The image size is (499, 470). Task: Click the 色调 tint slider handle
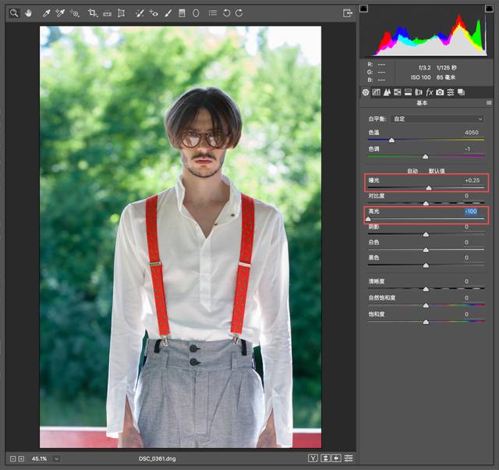click(x=426, y=156)
